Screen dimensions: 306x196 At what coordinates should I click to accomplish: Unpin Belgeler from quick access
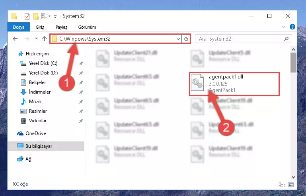81,82
